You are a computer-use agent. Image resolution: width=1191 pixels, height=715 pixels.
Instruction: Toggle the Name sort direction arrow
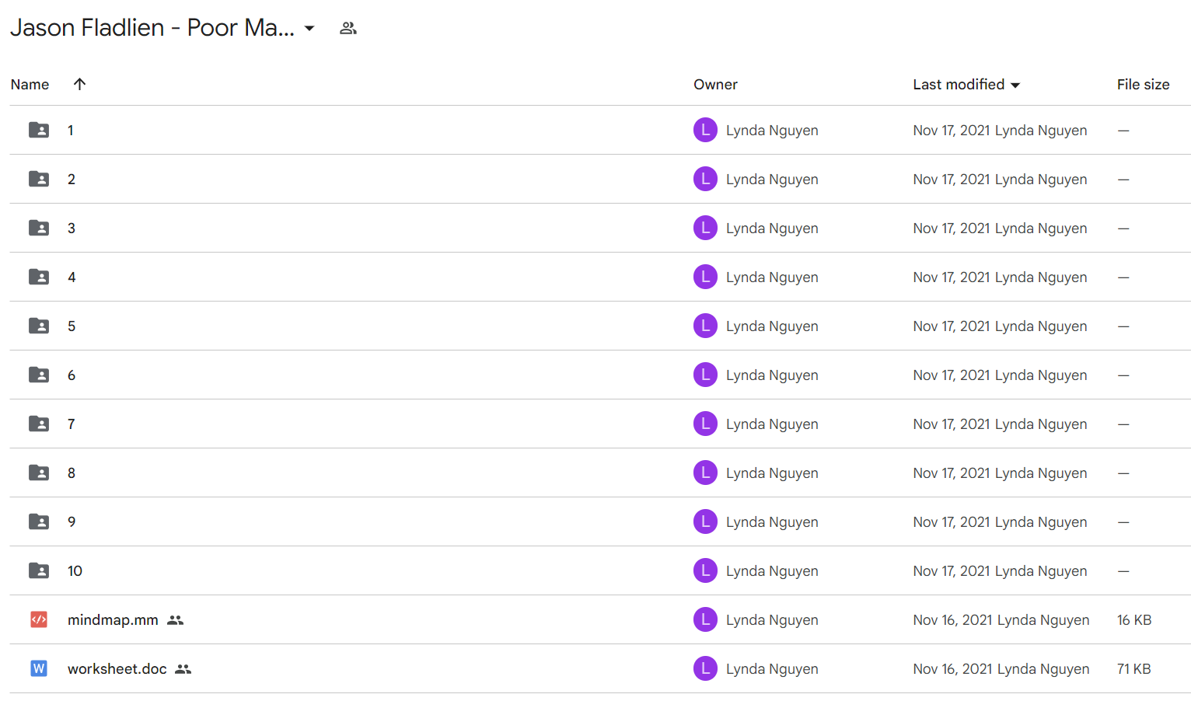pos(79,84)
